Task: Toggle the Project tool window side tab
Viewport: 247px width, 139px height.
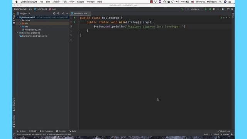Action: (x=14, y=18)
